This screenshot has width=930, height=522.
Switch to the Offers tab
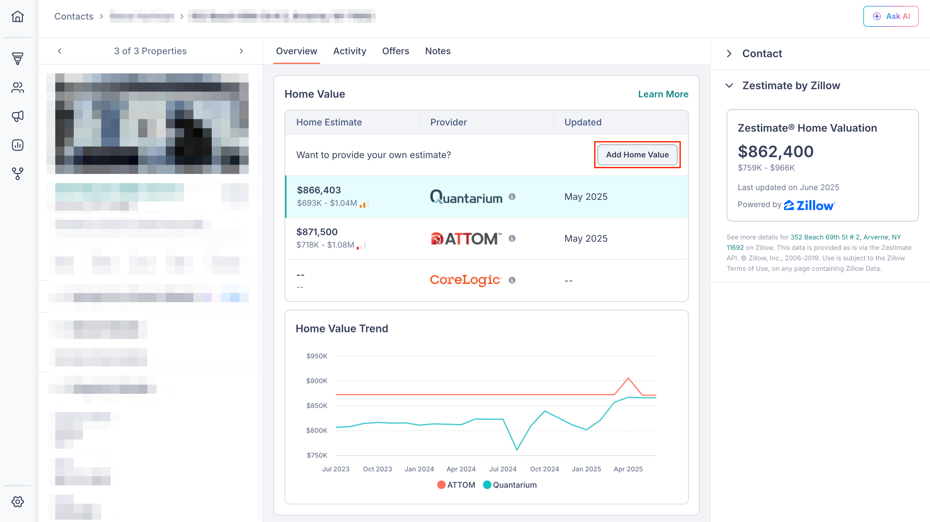[x=396, y=51]
